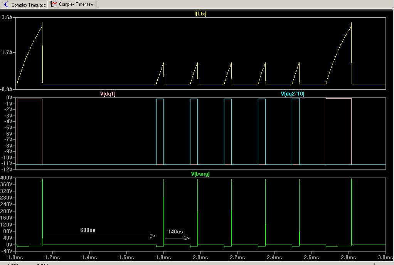Click the 1.8ms time axis label
394x265 pixels.
click(x=163, y=257)
